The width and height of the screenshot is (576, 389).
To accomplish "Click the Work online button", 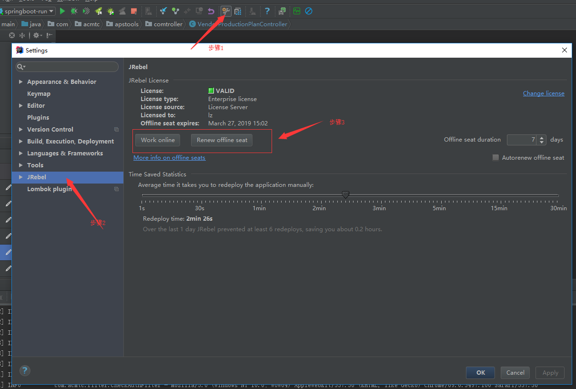I will tap(158, 140).
